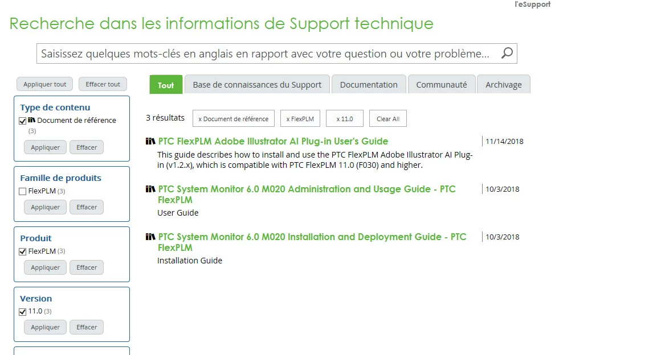Switch to the Archivage tab
Viewport: 653px width, 355px height.
click(504, 85)
